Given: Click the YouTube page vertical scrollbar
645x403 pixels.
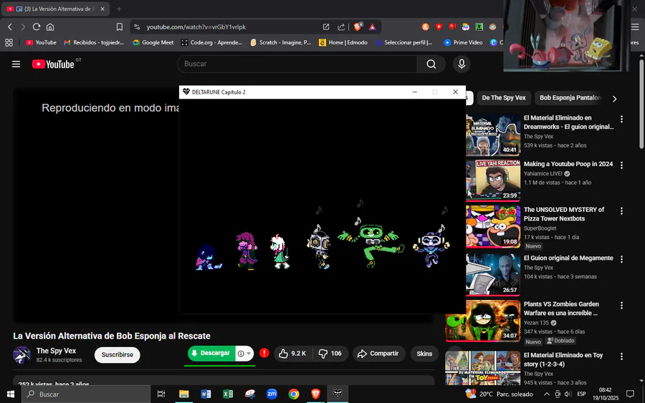Looking at the screenshot, I should click(641, 105).
